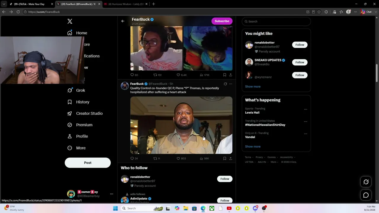The image size is (379, 213).
Task: Switch to the TikTok browser tab
Action: [x=31, y=4]
